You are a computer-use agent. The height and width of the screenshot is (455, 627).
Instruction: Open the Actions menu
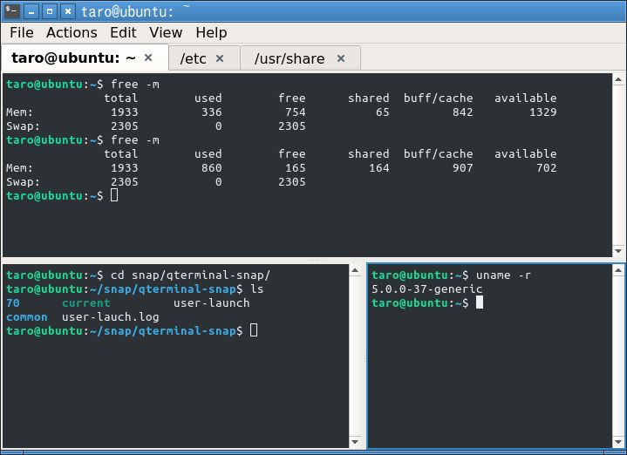pos(72,32)
